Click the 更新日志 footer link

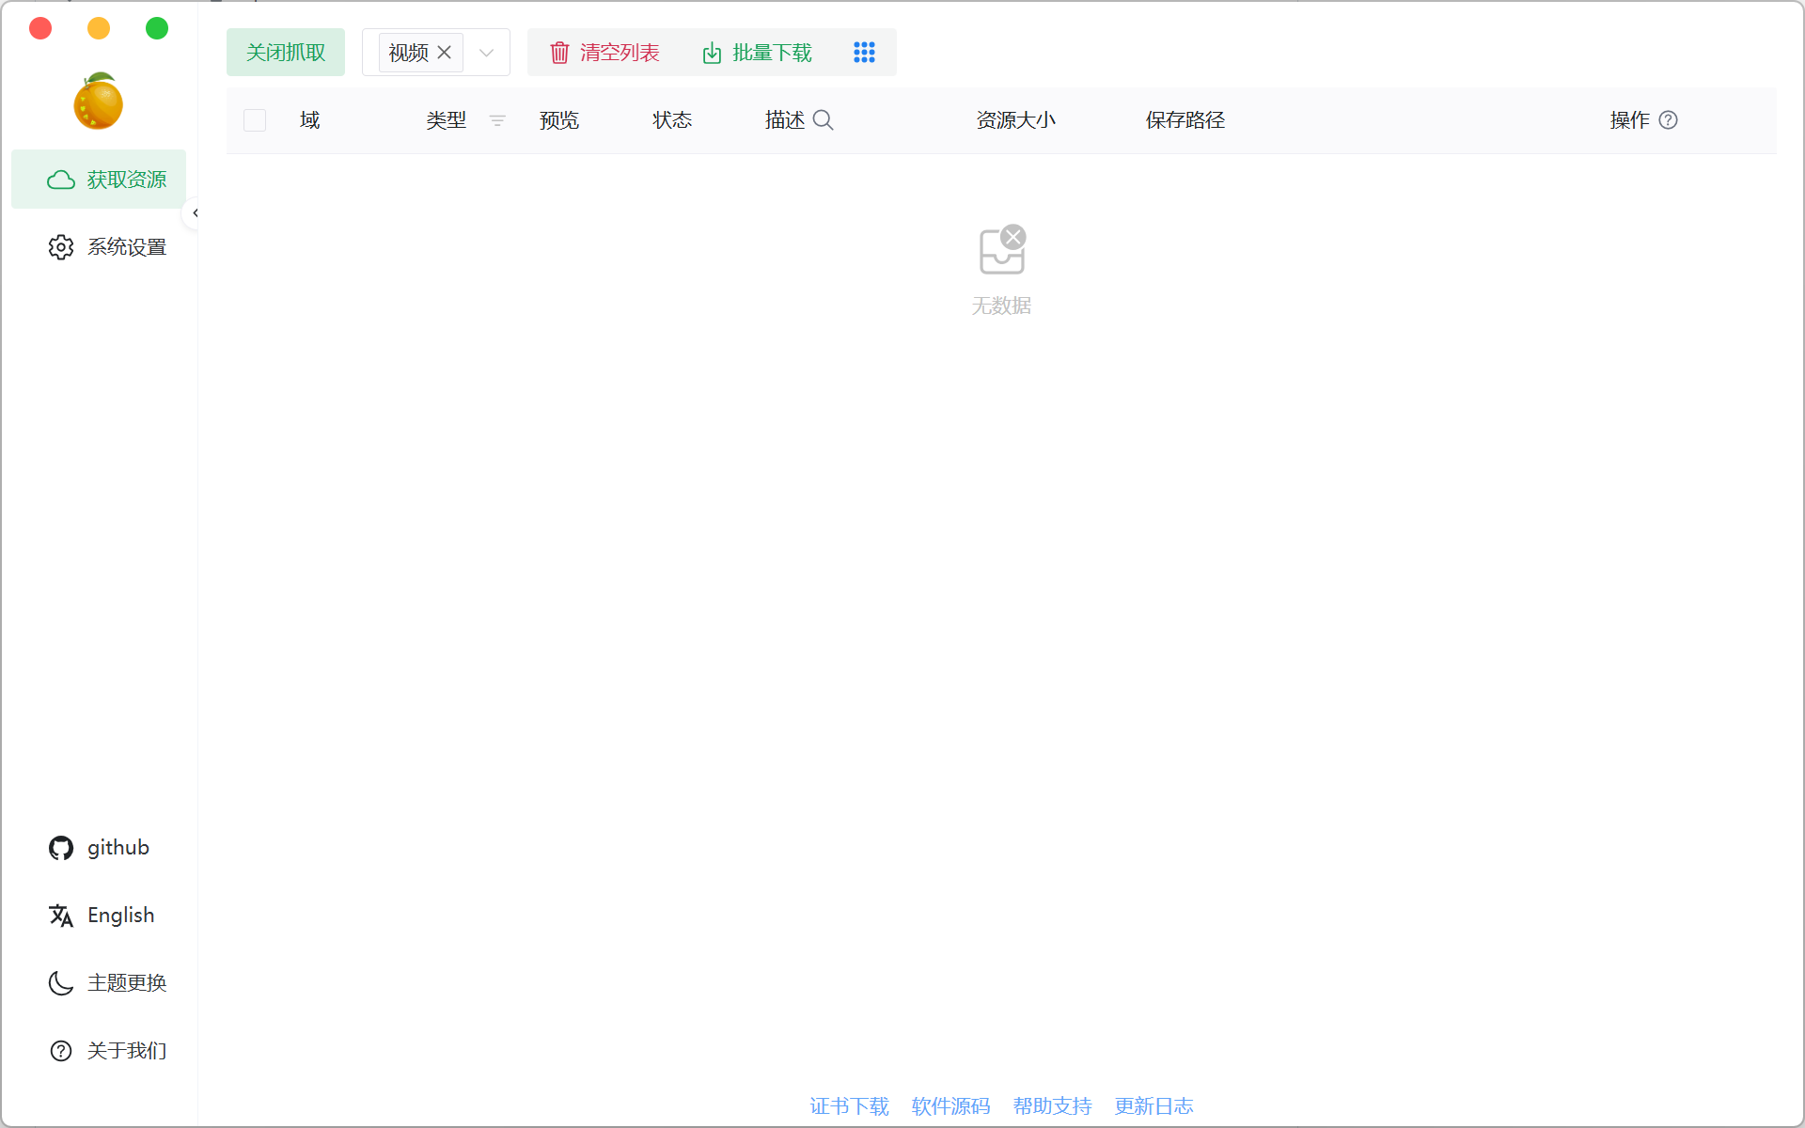pyautogui.click(x=1154, y=1106)
